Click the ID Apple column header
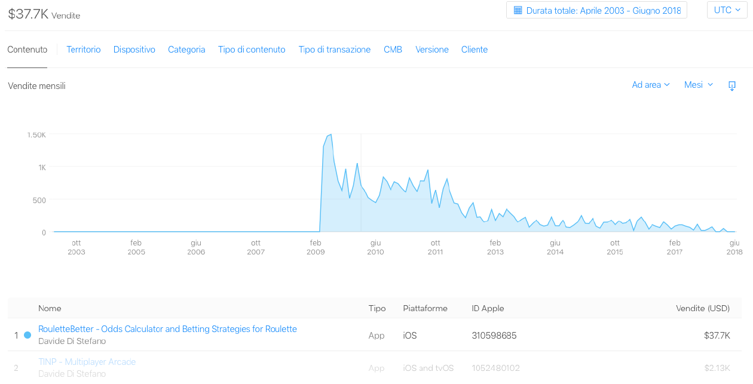The image size is (753, 384). 488,308
